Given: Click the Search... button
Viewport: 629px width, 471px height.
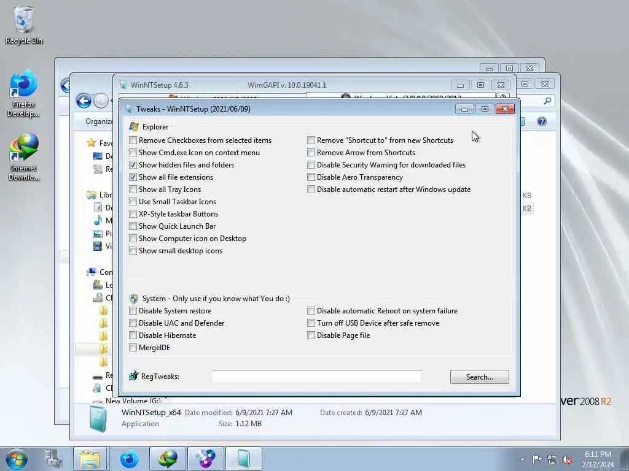Looking at the screenshot, I should point(479,377).
